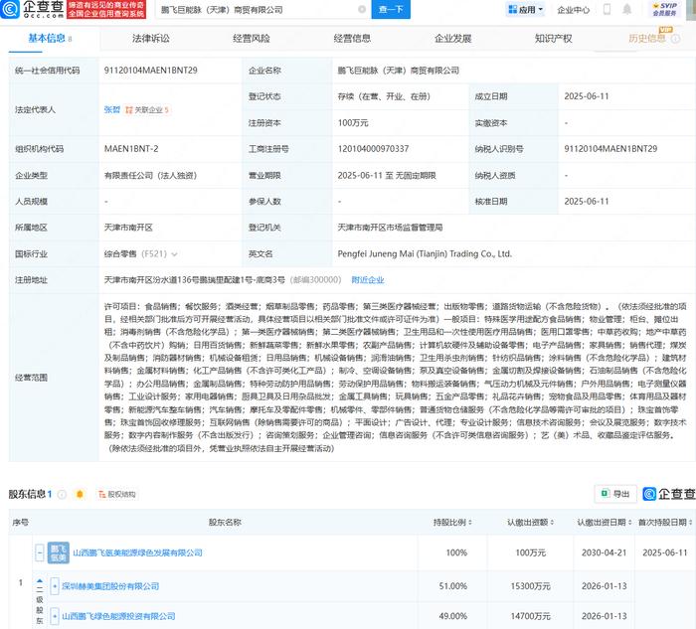Click the 2030-04-21 date cell
The image size is (696, 629).
605,552
